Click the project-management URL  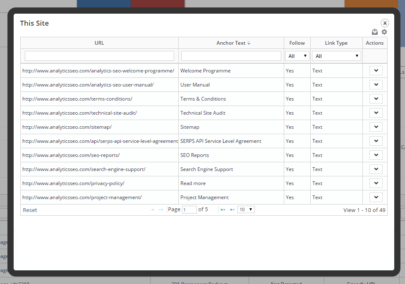tap(82, 197)
